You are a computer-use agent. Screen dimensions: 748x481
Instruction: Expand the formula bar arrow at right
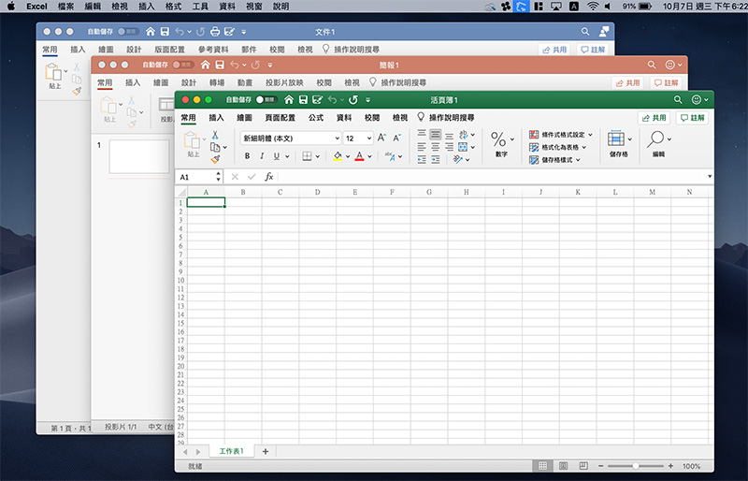point(710,176)
